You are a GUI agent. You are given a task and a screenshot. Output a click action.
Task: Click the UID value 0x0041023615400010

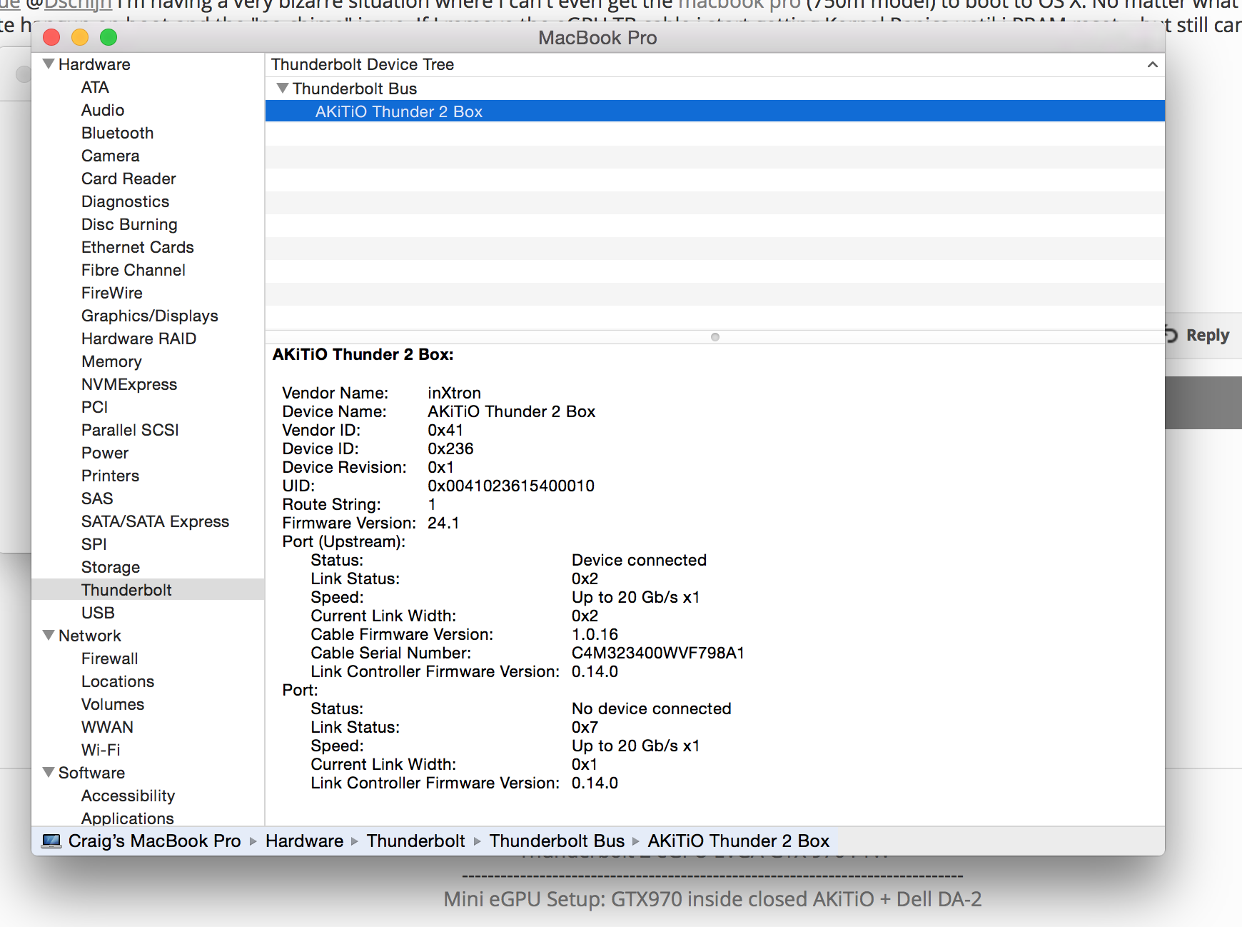tap(511, 486)
